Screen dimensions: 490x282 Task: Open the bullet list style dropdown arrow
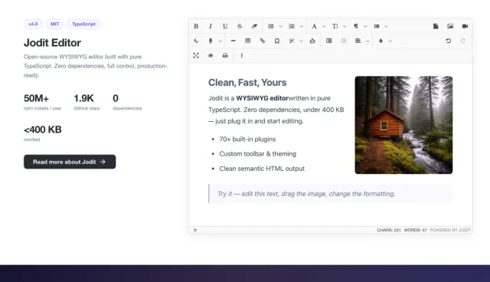(x=280, y=26)
